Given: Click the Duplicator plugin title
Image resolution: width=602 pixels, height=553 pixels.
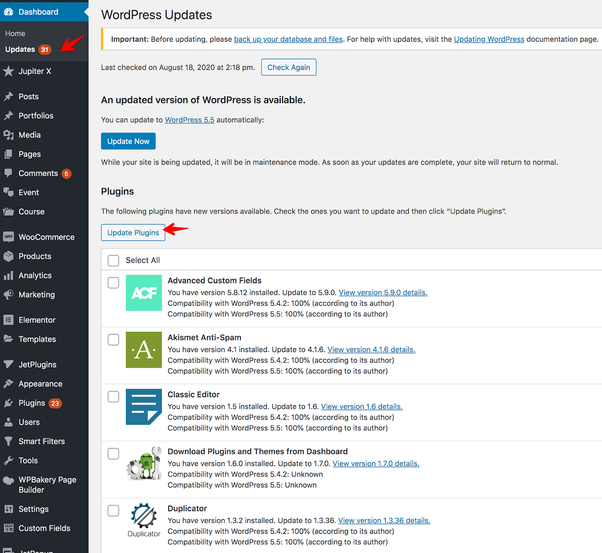Looking at the screenshot, I should click(x=187, y=509).
